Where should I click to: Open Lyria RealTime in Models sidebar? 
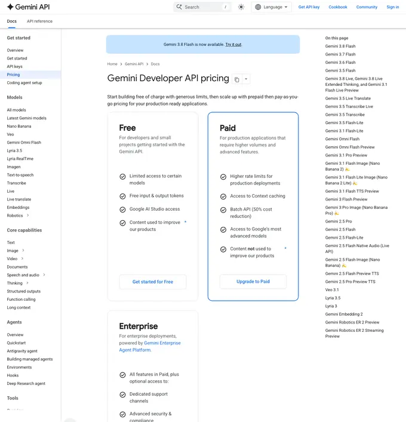[x=20, y=159]
